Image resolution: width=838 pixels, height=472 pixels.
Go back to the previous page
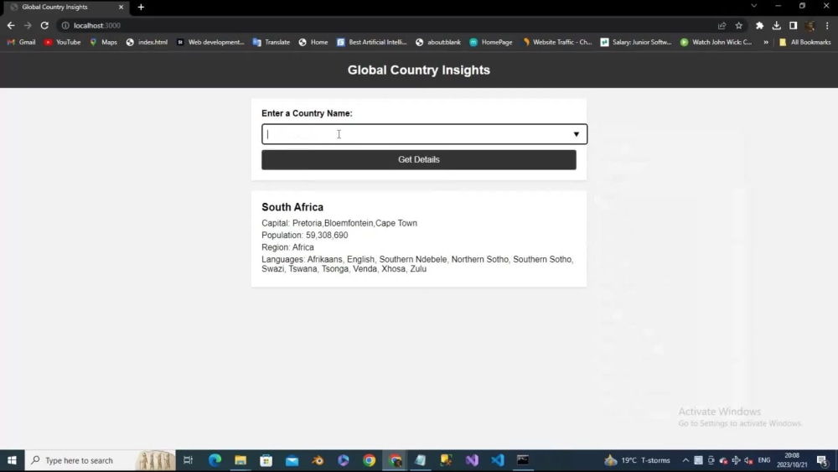coord(11,25)
